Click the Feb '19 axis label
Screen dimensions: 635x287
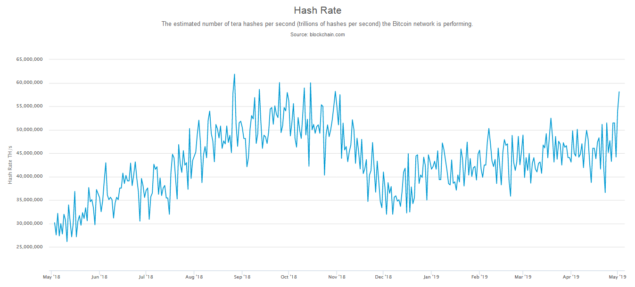pos(480,277)
